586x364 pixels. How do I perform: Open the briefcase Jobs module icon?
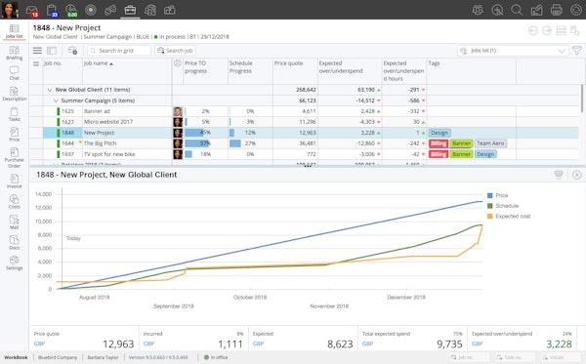point(130,10)
